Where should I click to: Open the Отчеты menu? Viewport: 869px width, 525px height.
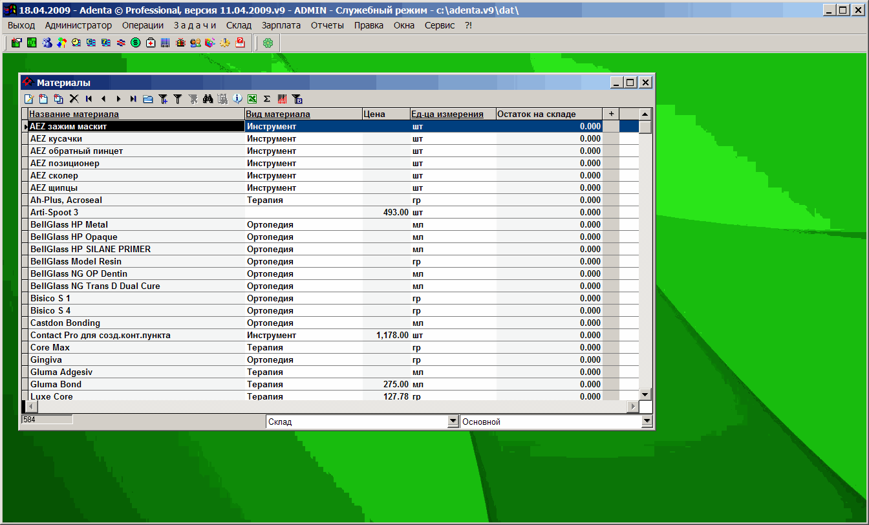click(x=327, y=25)
